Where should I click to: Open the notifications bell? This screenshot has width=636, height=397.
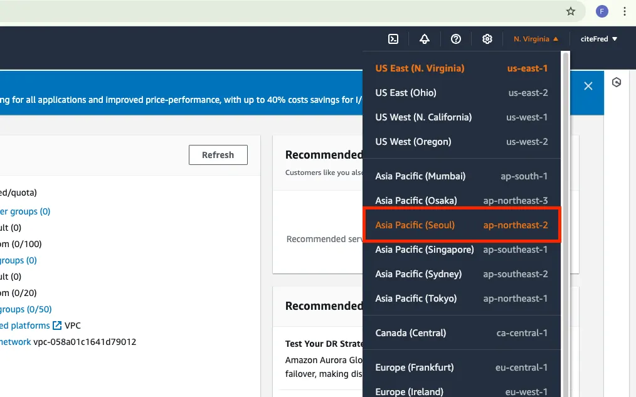[425, 39]
